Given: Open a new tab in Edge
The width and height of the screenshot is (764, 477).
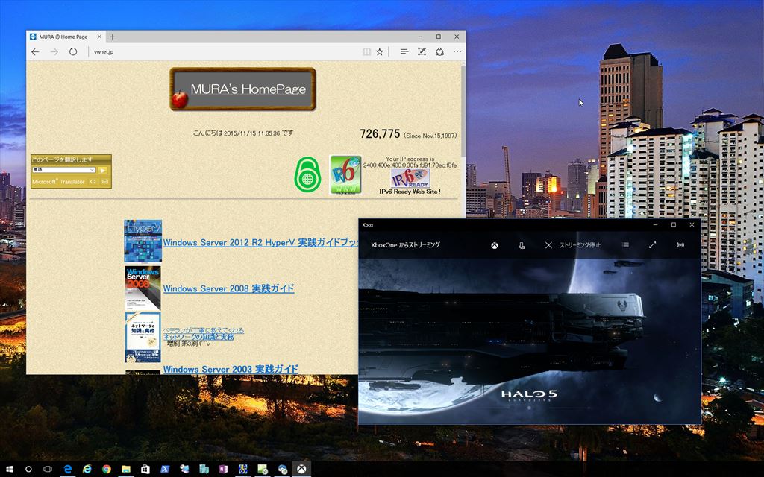Looking at the screenshot, I should point(112,37).
